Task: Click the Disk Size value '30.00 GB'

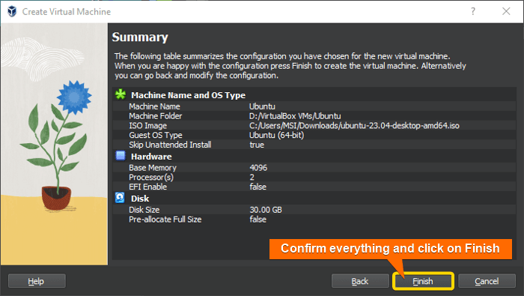Action: coord(266,210)
